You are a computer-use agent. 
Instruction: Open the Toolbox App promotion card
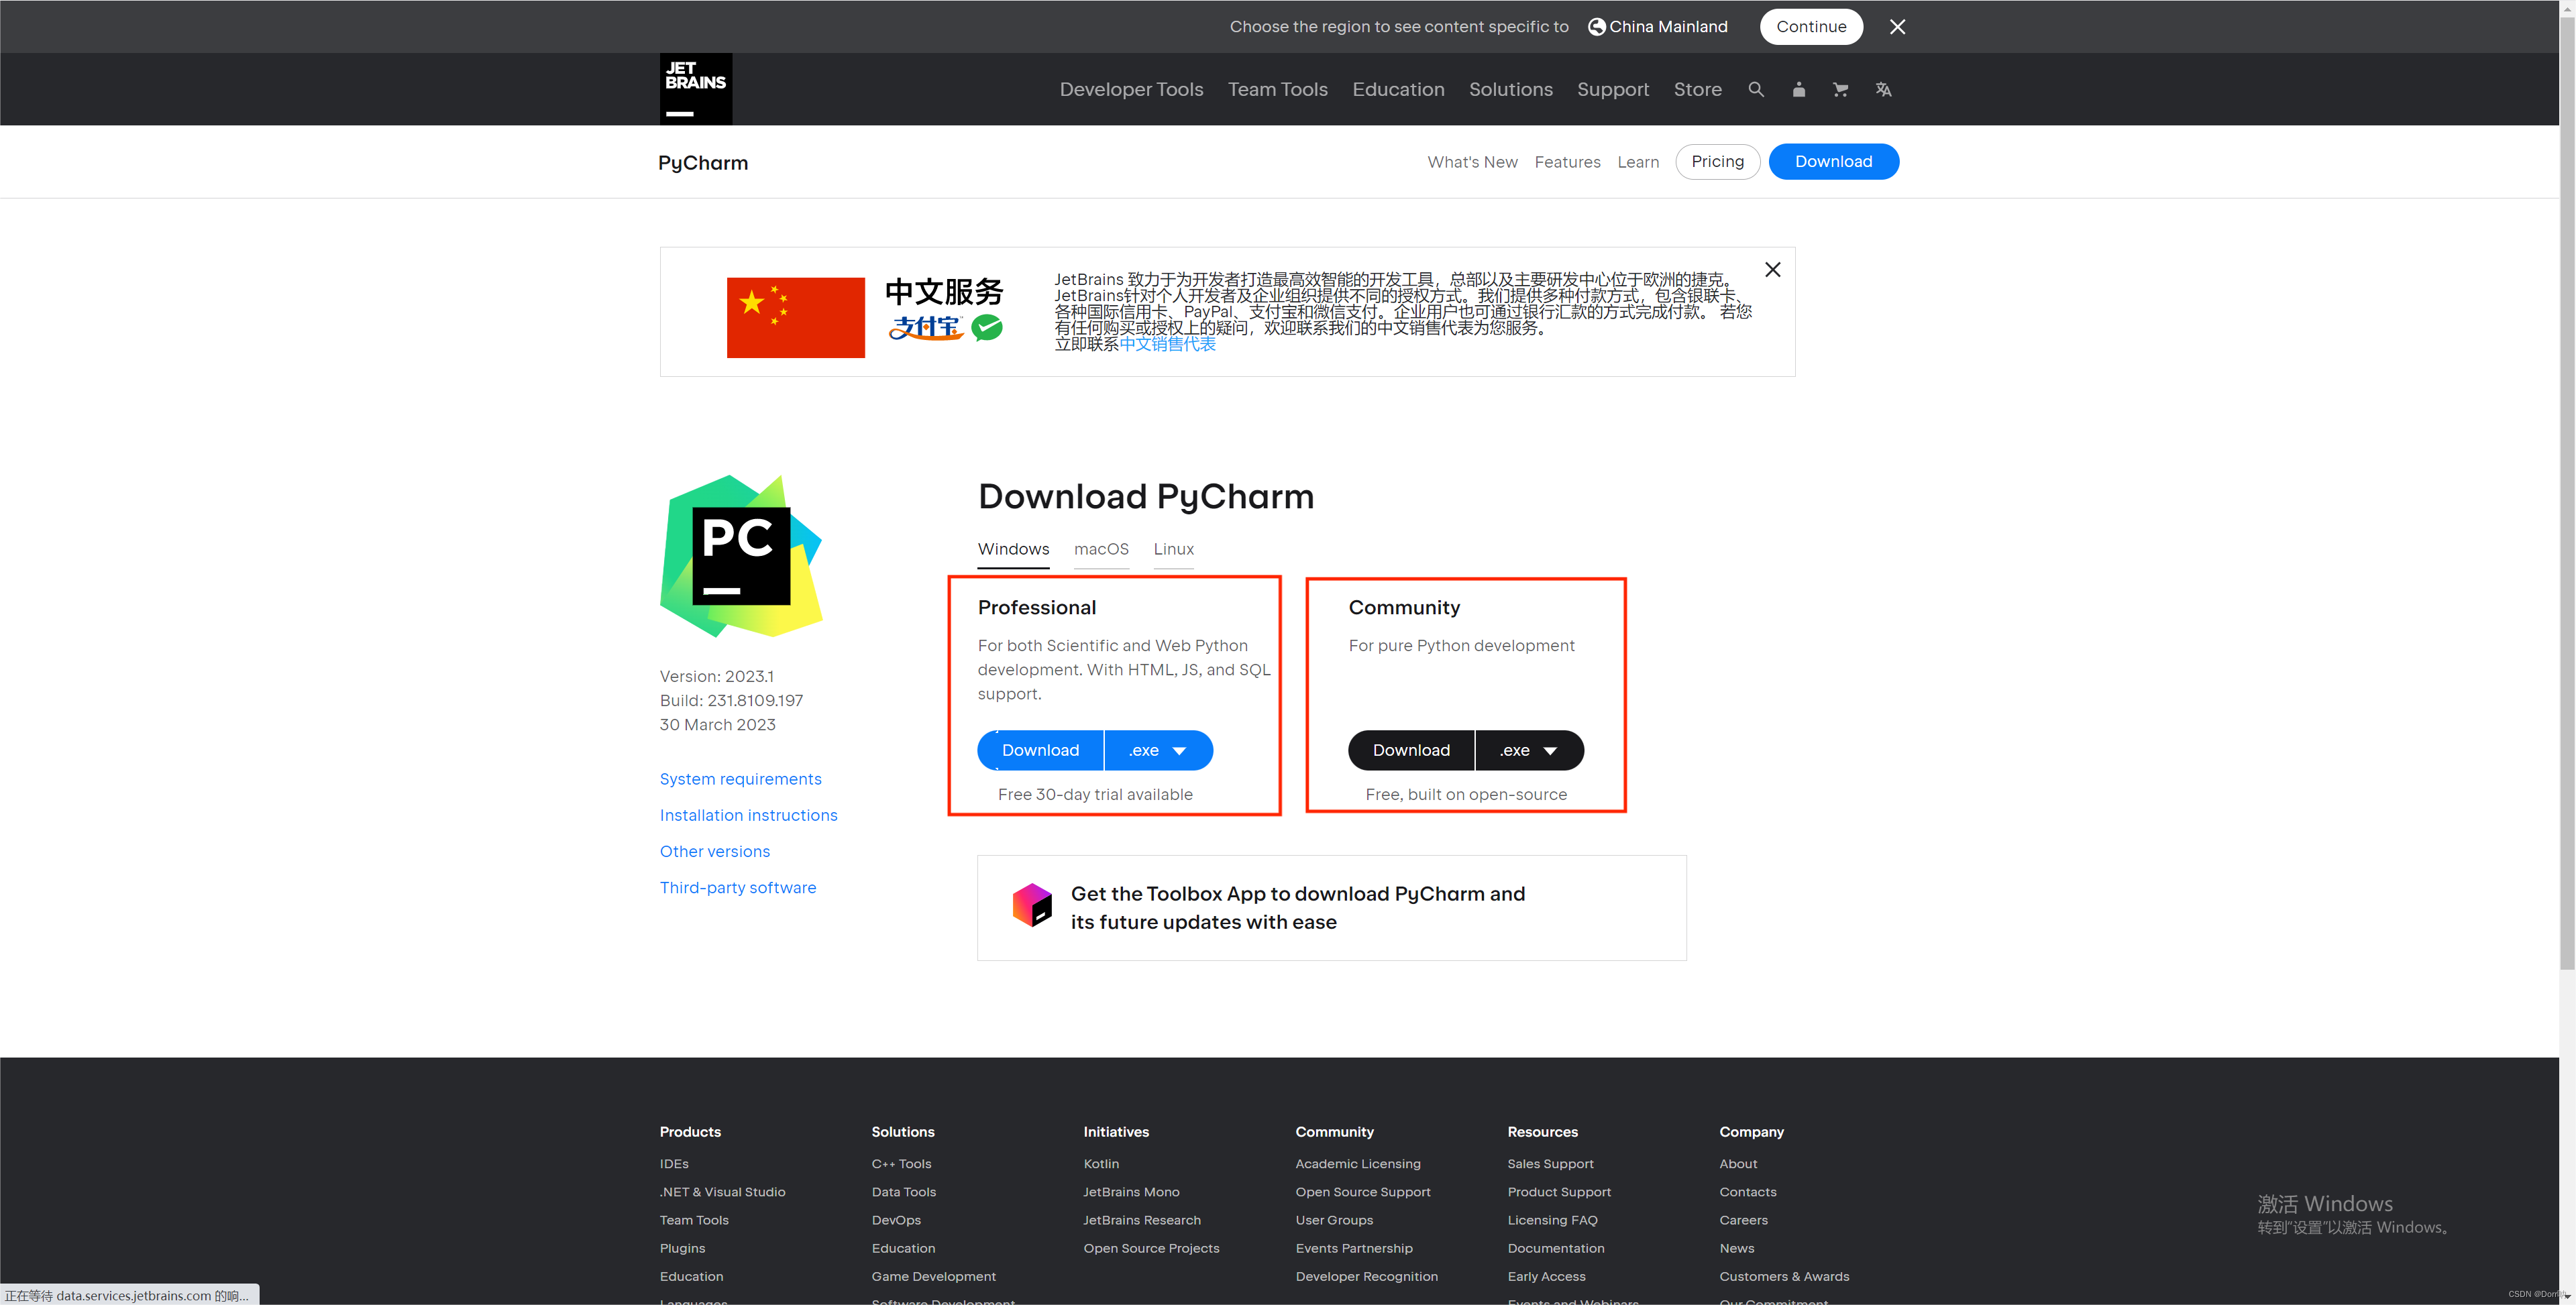(x=1331, y=907)
